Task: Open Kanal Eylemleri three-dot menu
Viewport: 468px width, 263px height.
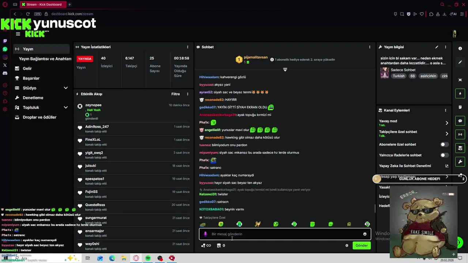Action: click(445, 110)
